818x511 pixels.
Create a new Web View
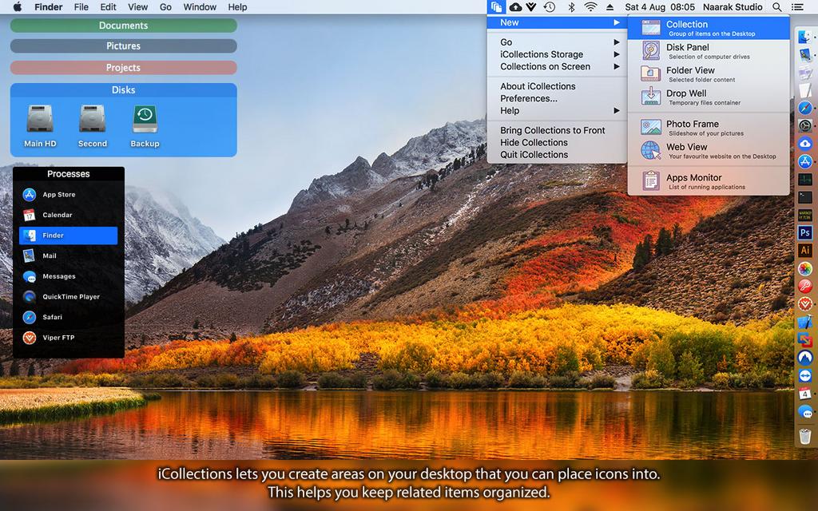pyautogui.click(x=709, y=151)
